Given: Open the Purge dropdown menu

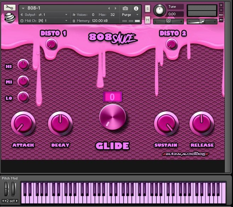Looking at the screenshot, I should (x=130, y=15).
